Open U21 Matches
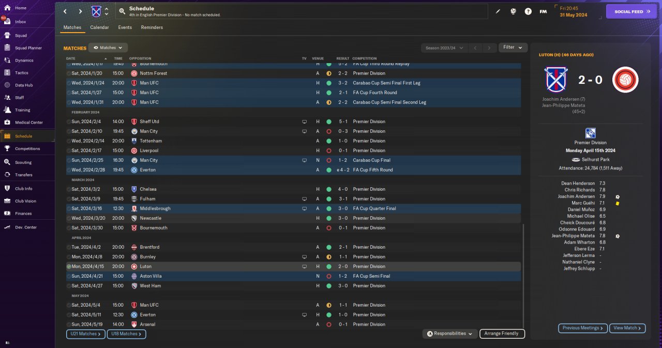Screen dimensions: 662x348 pyautogui.click(x=86, y=334)
